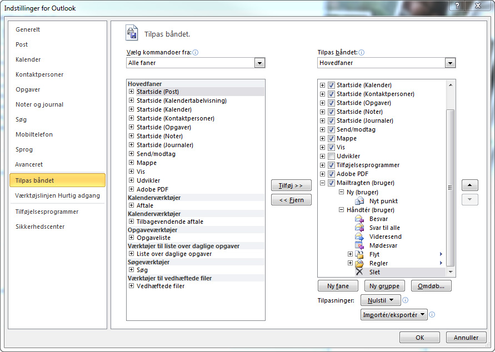Image resolution: width=495 pixels, height=352 pixels.
Task: Click the Ny fane button
Action: tap(338, 286)
